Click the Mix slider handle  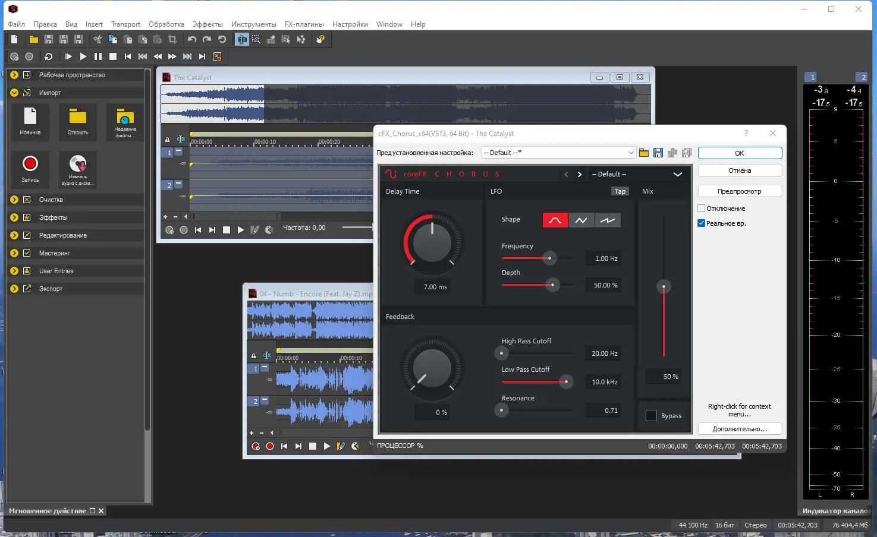664,288
